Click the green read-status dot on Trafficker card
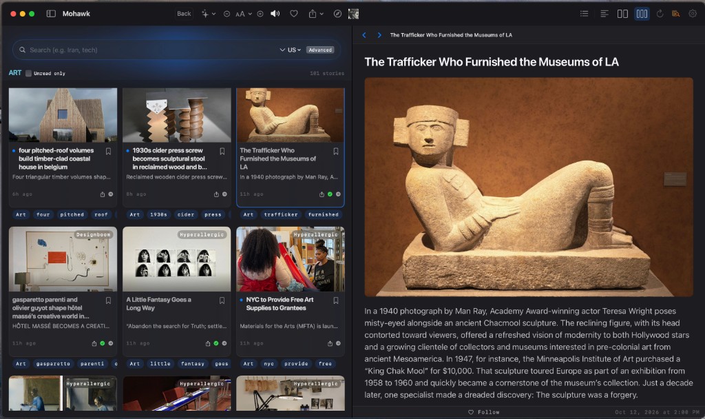The height and width of the screenshot is (419, 705). (330, 194)
